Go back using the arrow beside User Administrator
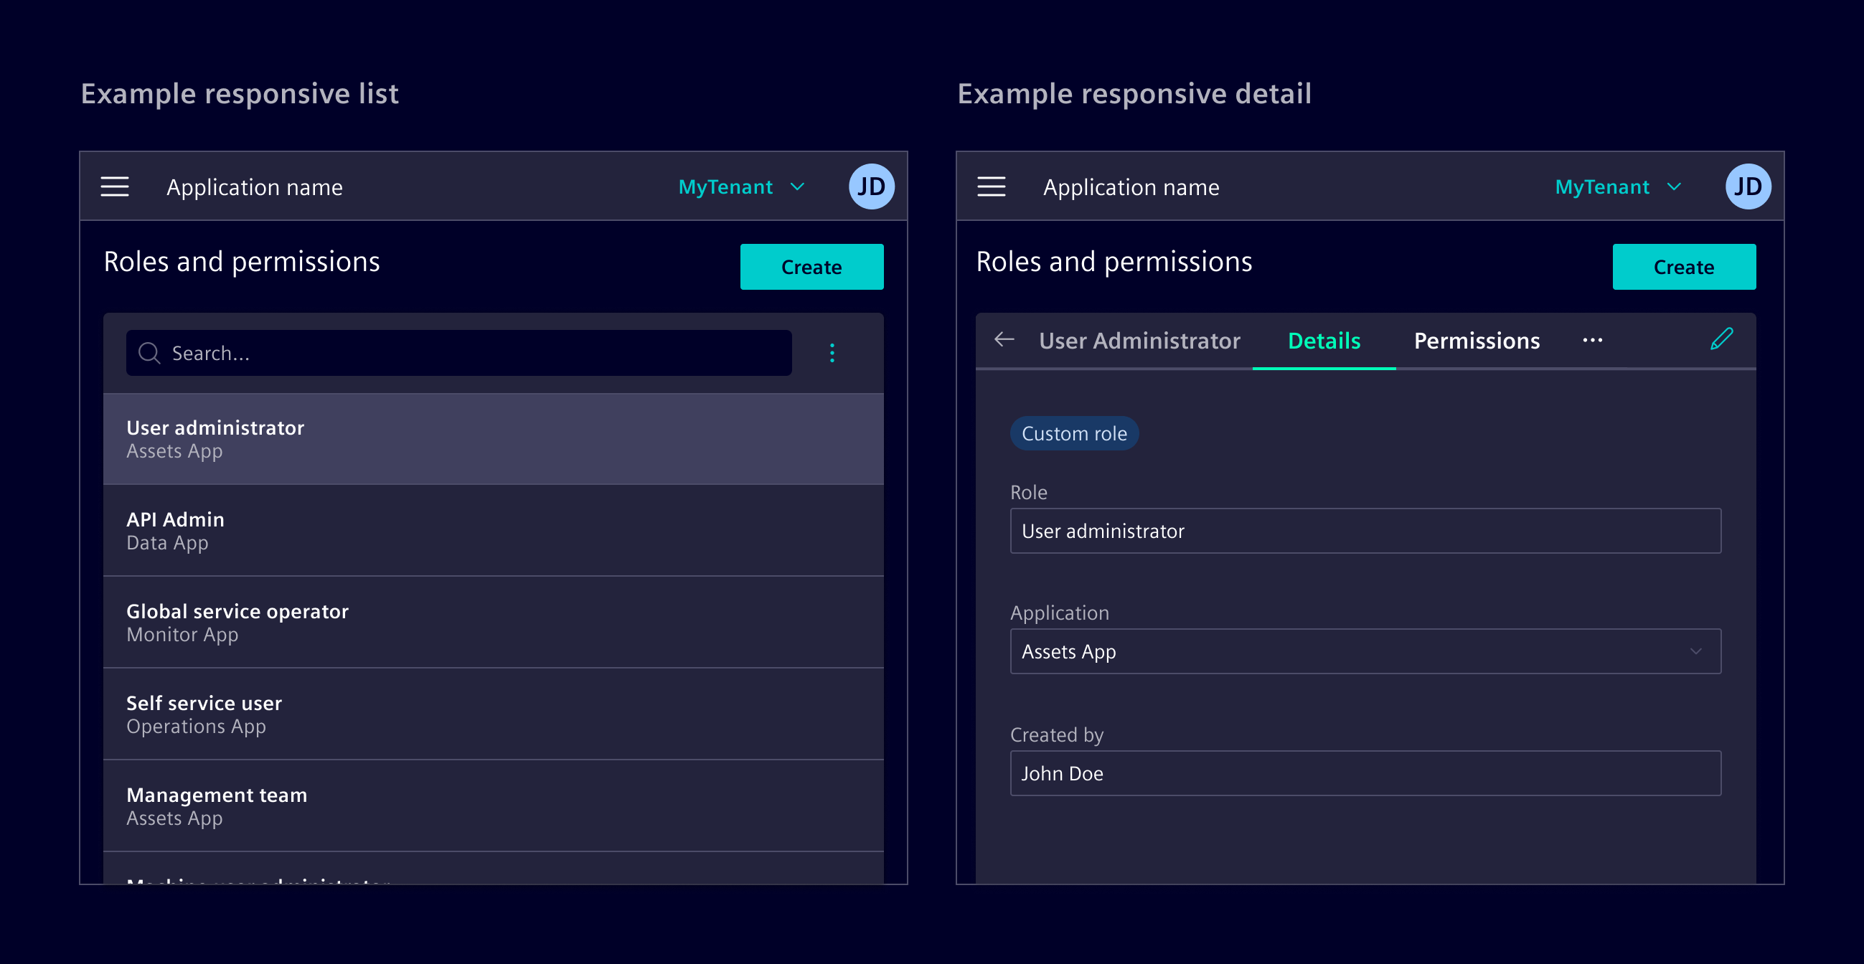The image size is (1864, 964). (1004, 340)
